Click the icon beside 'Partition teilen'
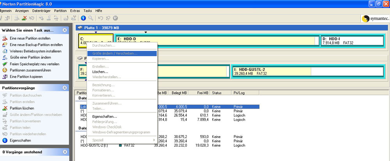Viewport: 390px width, 161px height. click(5, 128)
